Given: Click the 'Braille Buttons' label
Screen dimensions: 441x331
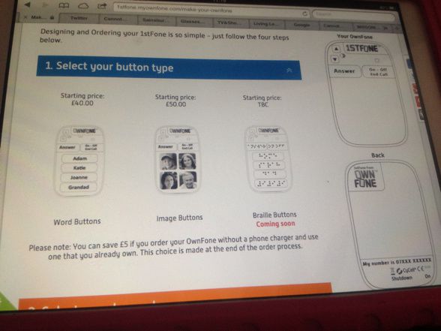Looking at the screenshot, I should 274,215.
